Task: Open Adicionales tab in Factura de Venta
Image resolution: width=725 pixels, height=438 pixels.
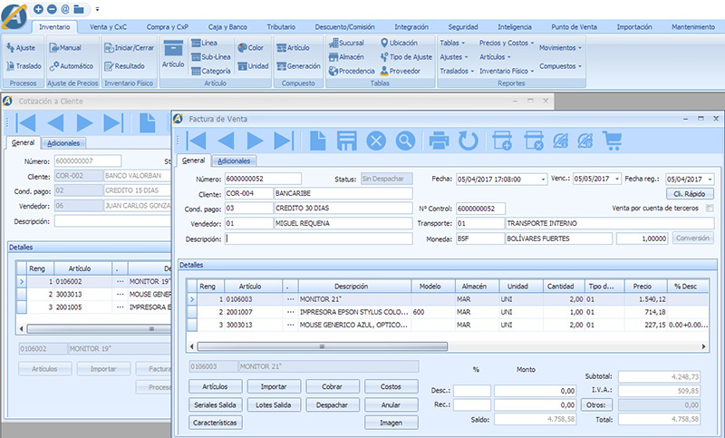Action: [233, 161]
